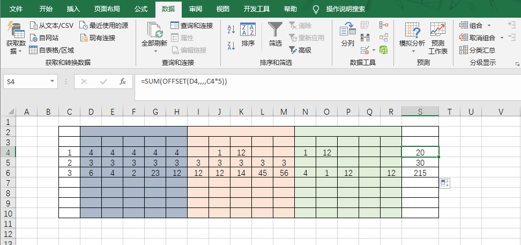Expand the Name Box dropdown arrow
This screenshot has width=521, height=245.
tap(52, 81)
